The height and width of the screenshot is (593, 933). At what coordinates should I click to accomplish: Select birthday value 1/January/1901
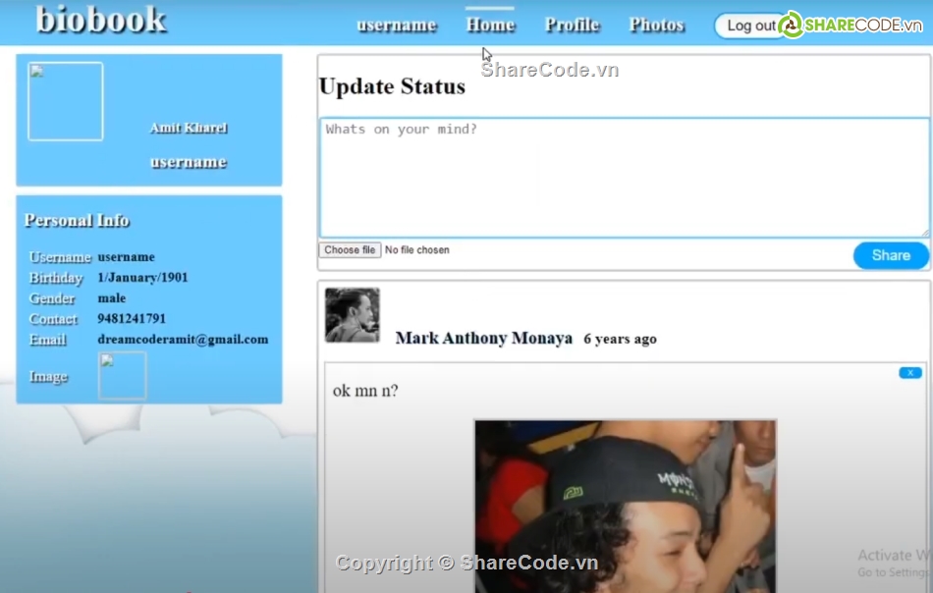click(x=142, y=277)
